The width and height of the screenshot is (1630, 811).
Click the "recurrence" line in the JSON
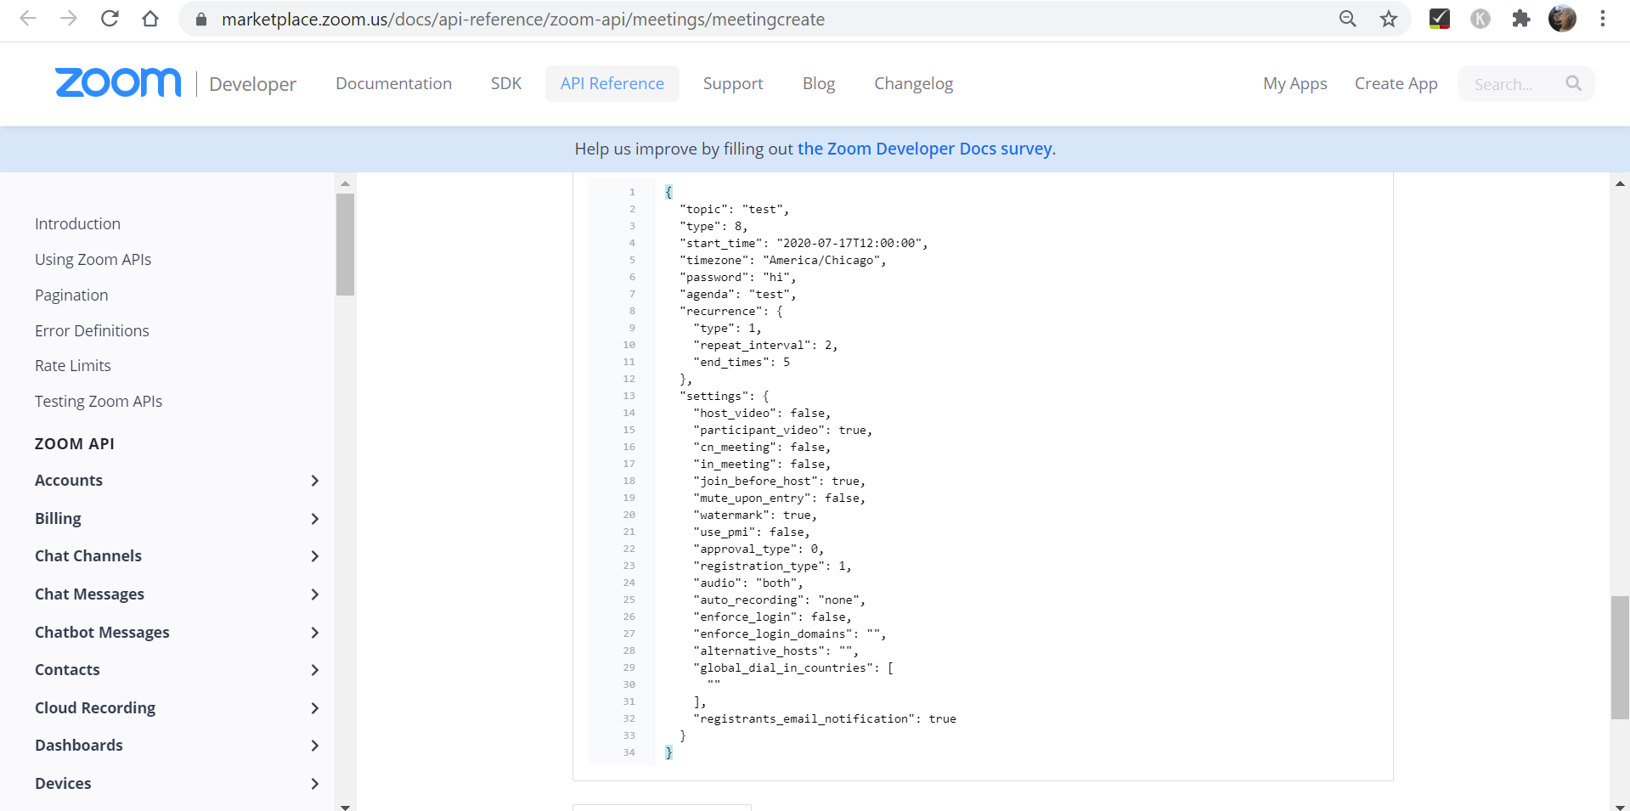pos(731,311)
